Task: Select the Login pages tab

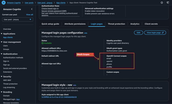Action: pyautogui.click(x=97, y=24)
